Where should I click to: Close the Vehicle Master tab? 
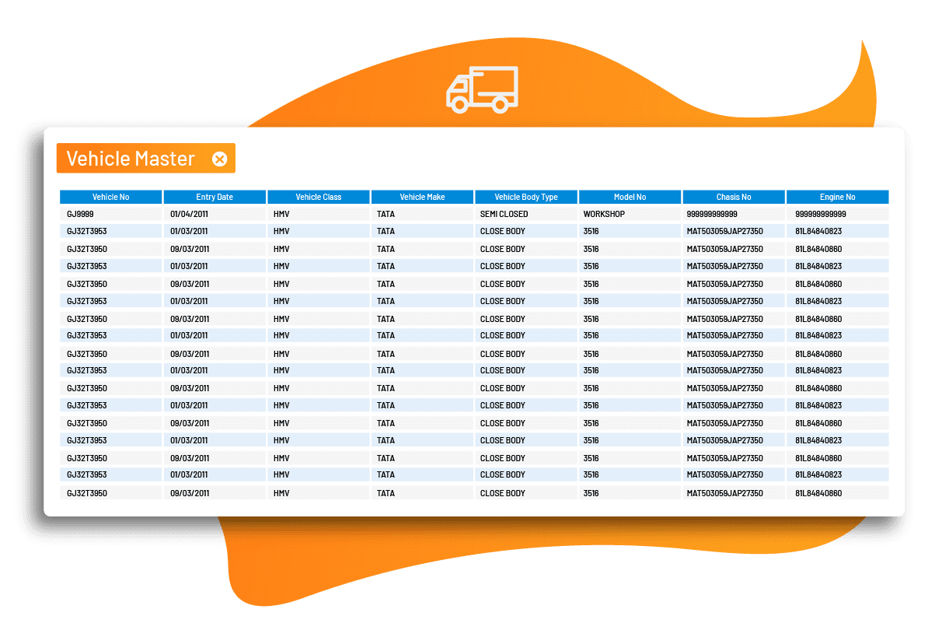coord(220,159)
